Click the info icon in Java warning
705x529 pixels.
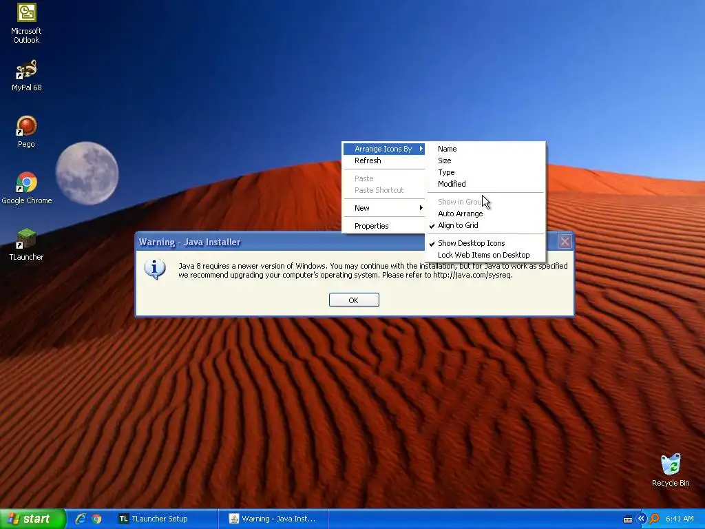tap(155, 269)
